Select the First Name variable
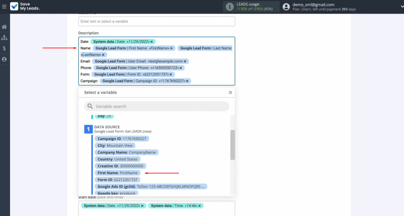Viewport: 404px width, 216px height. click(118, 172)
